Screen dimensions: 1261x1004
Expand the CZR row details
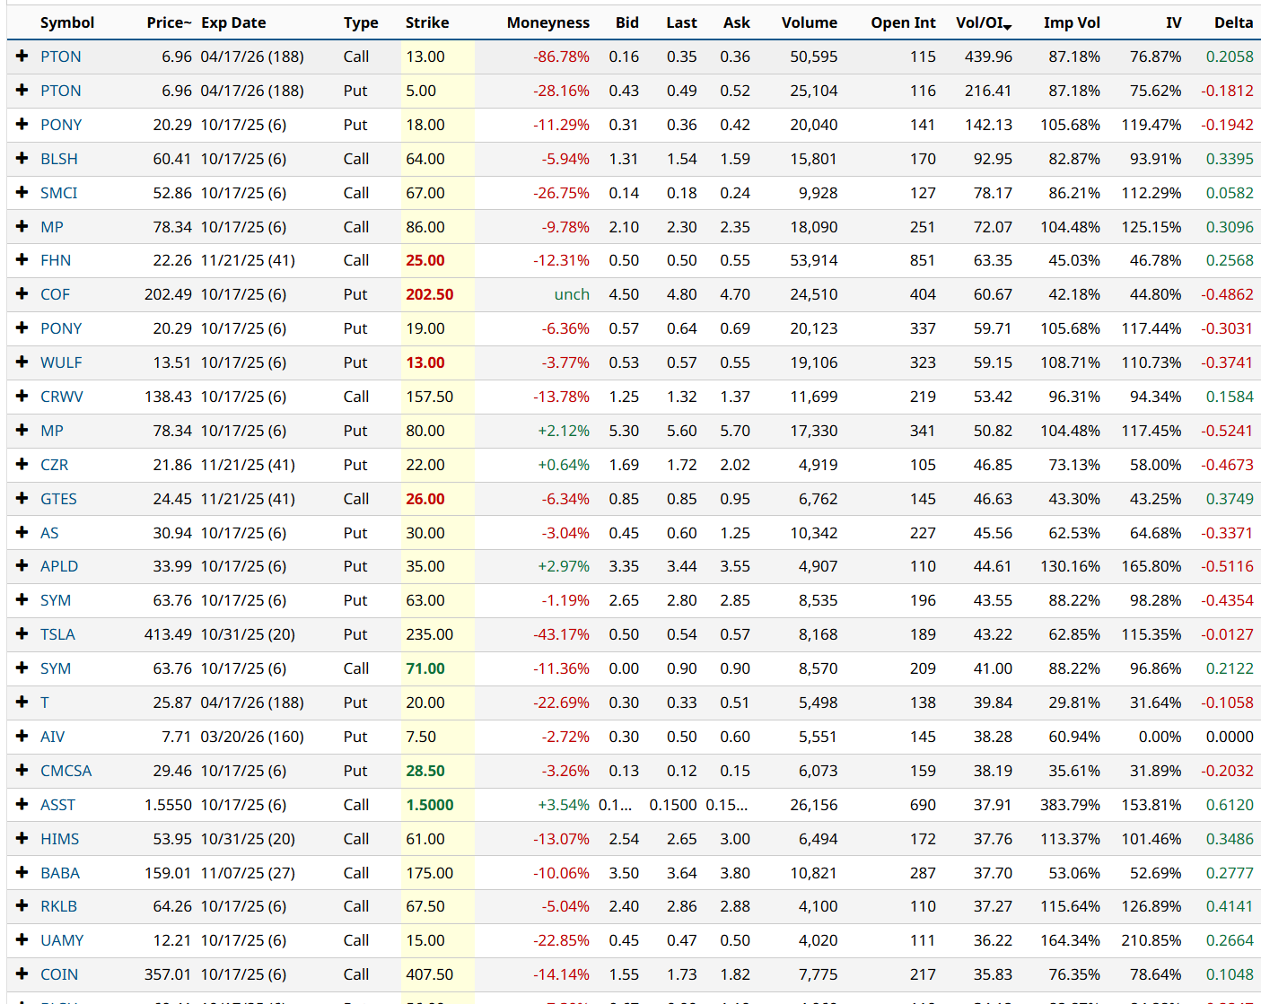22,464
